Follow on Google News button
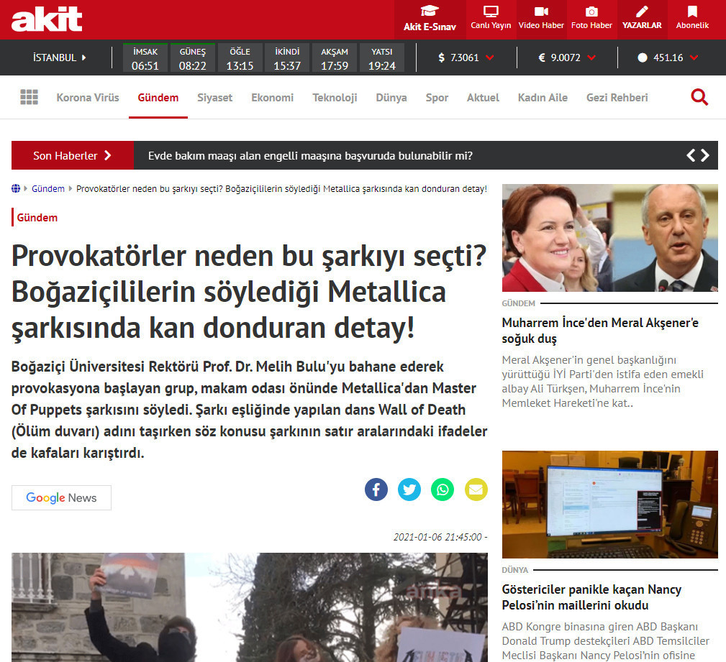Viewport: 726px width, 662px height. tap(62, 498)
